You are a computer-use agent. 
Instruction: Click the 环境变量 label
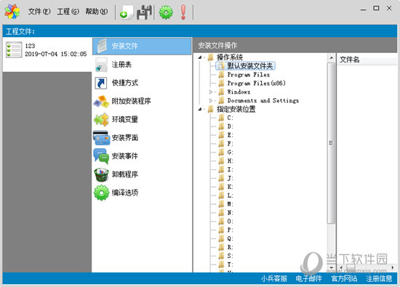point(125,120)
